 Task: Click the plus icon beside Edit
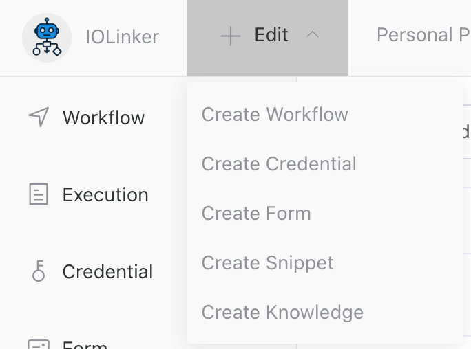(x=230, y=36)
